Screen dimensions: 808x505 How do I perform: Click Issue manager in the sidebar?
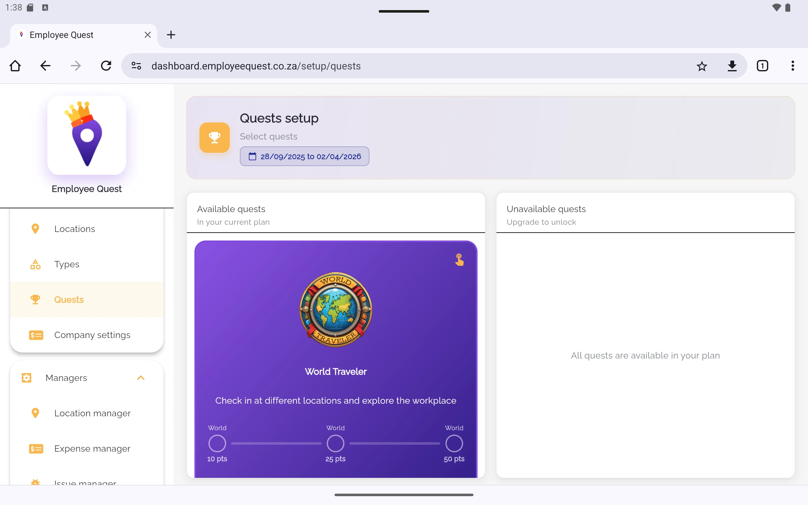85,482
